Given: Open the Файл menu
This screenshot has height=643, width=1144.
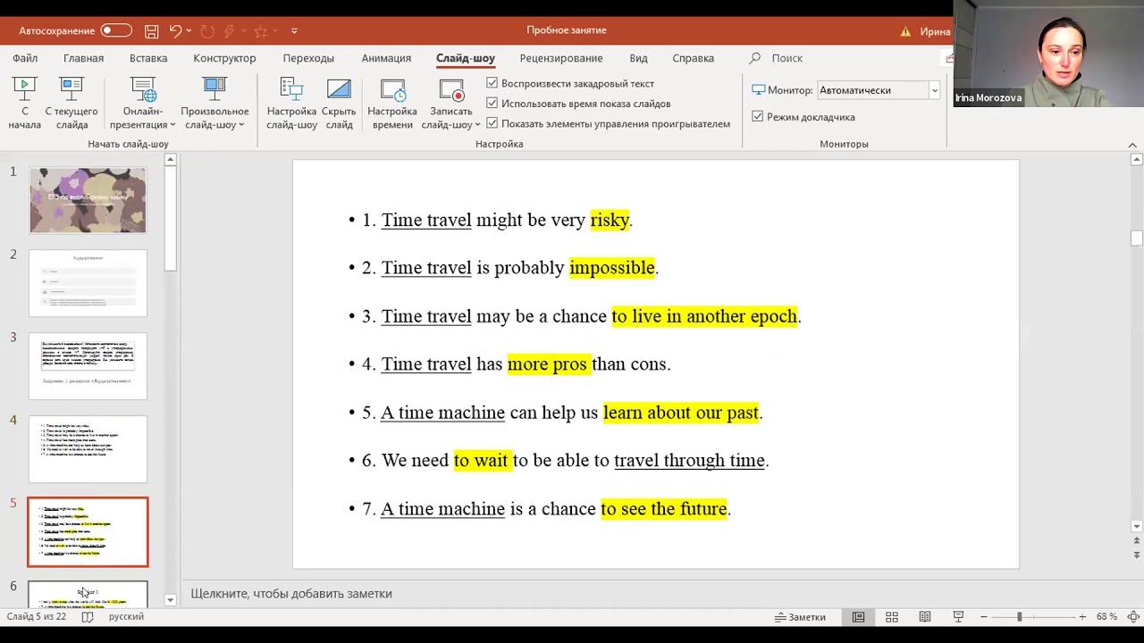Looking at the screenshot, I should tap(25, 58).
